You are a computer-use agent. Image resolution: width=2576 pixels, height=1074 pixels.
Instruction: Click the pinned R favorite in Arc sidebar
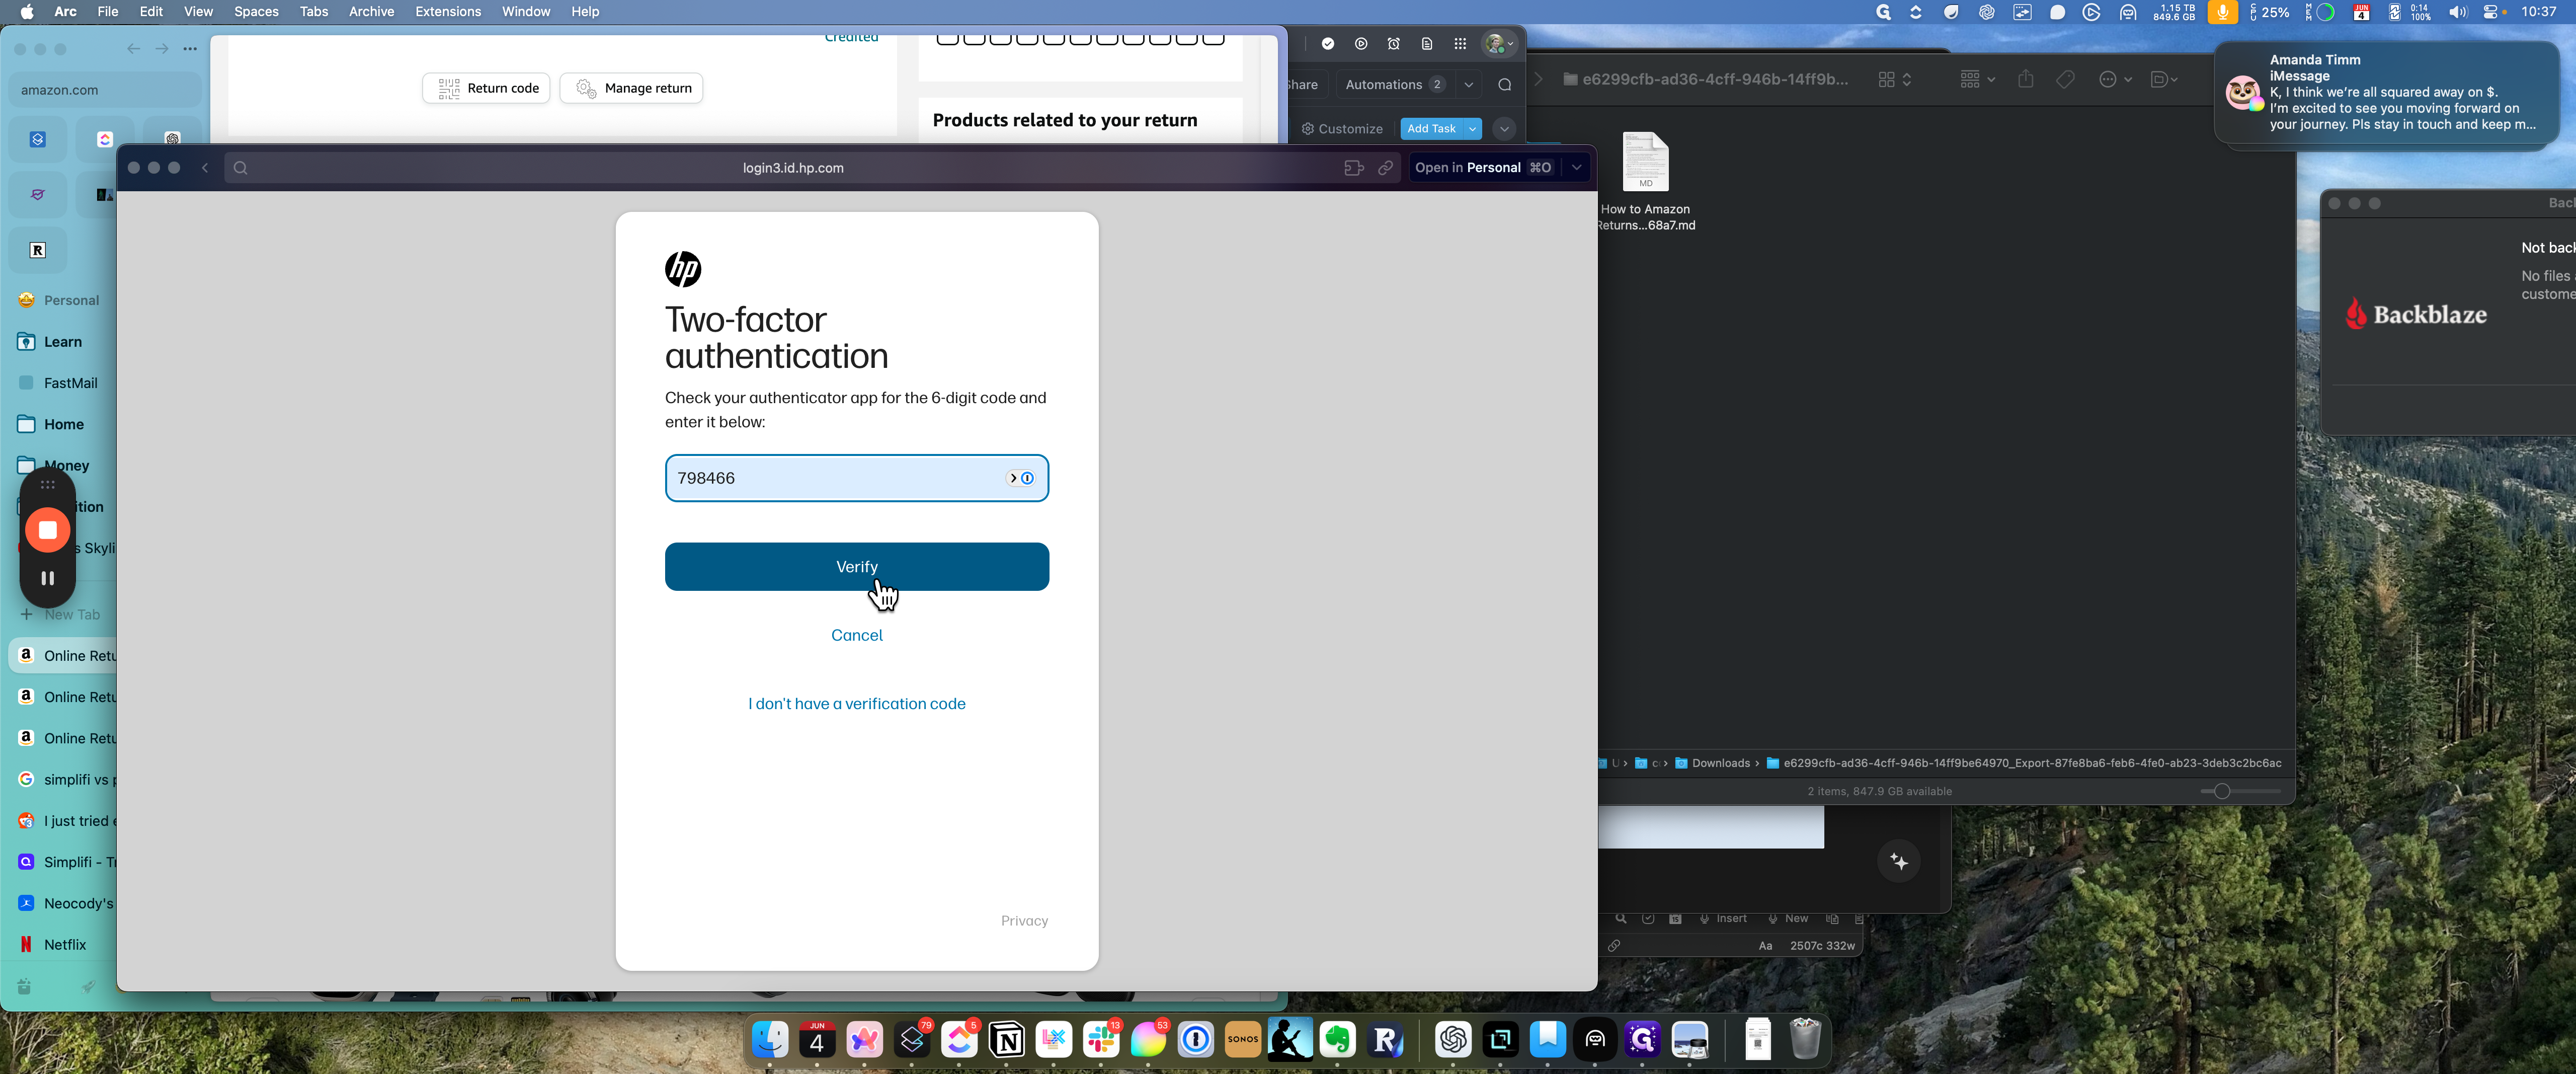[x=37, y=250]
